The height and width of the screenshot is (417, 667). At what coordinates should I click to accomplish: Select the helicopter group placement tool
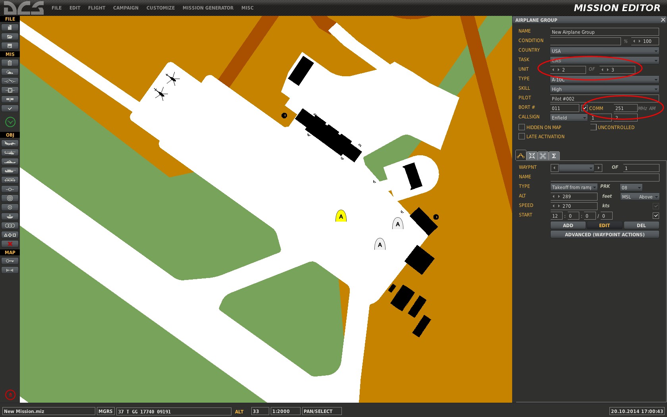coord(10,153)
